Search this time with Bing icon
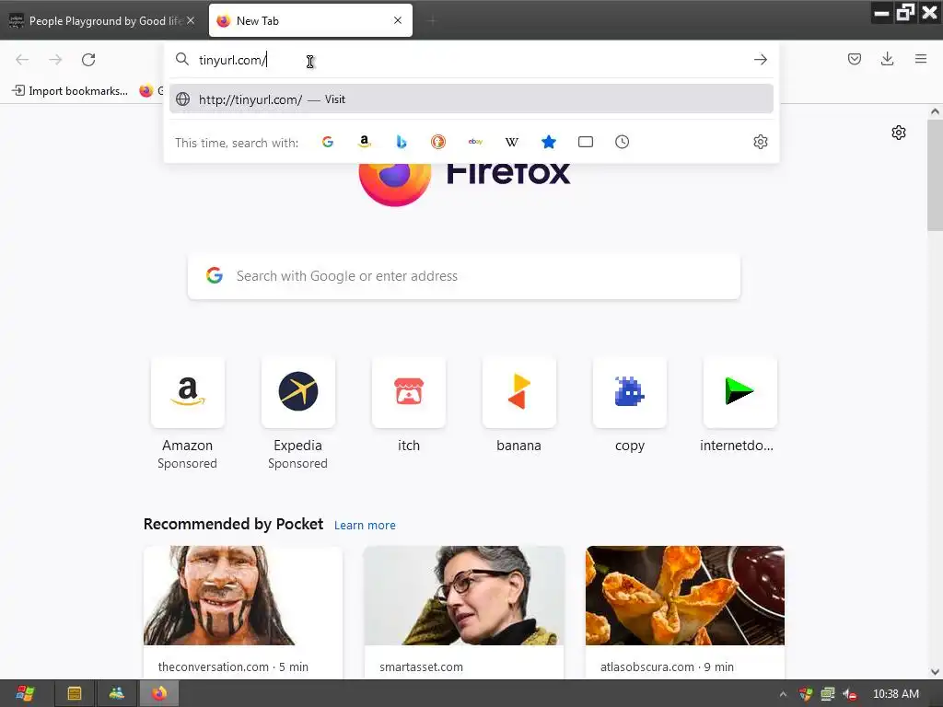 click(402, 142)
